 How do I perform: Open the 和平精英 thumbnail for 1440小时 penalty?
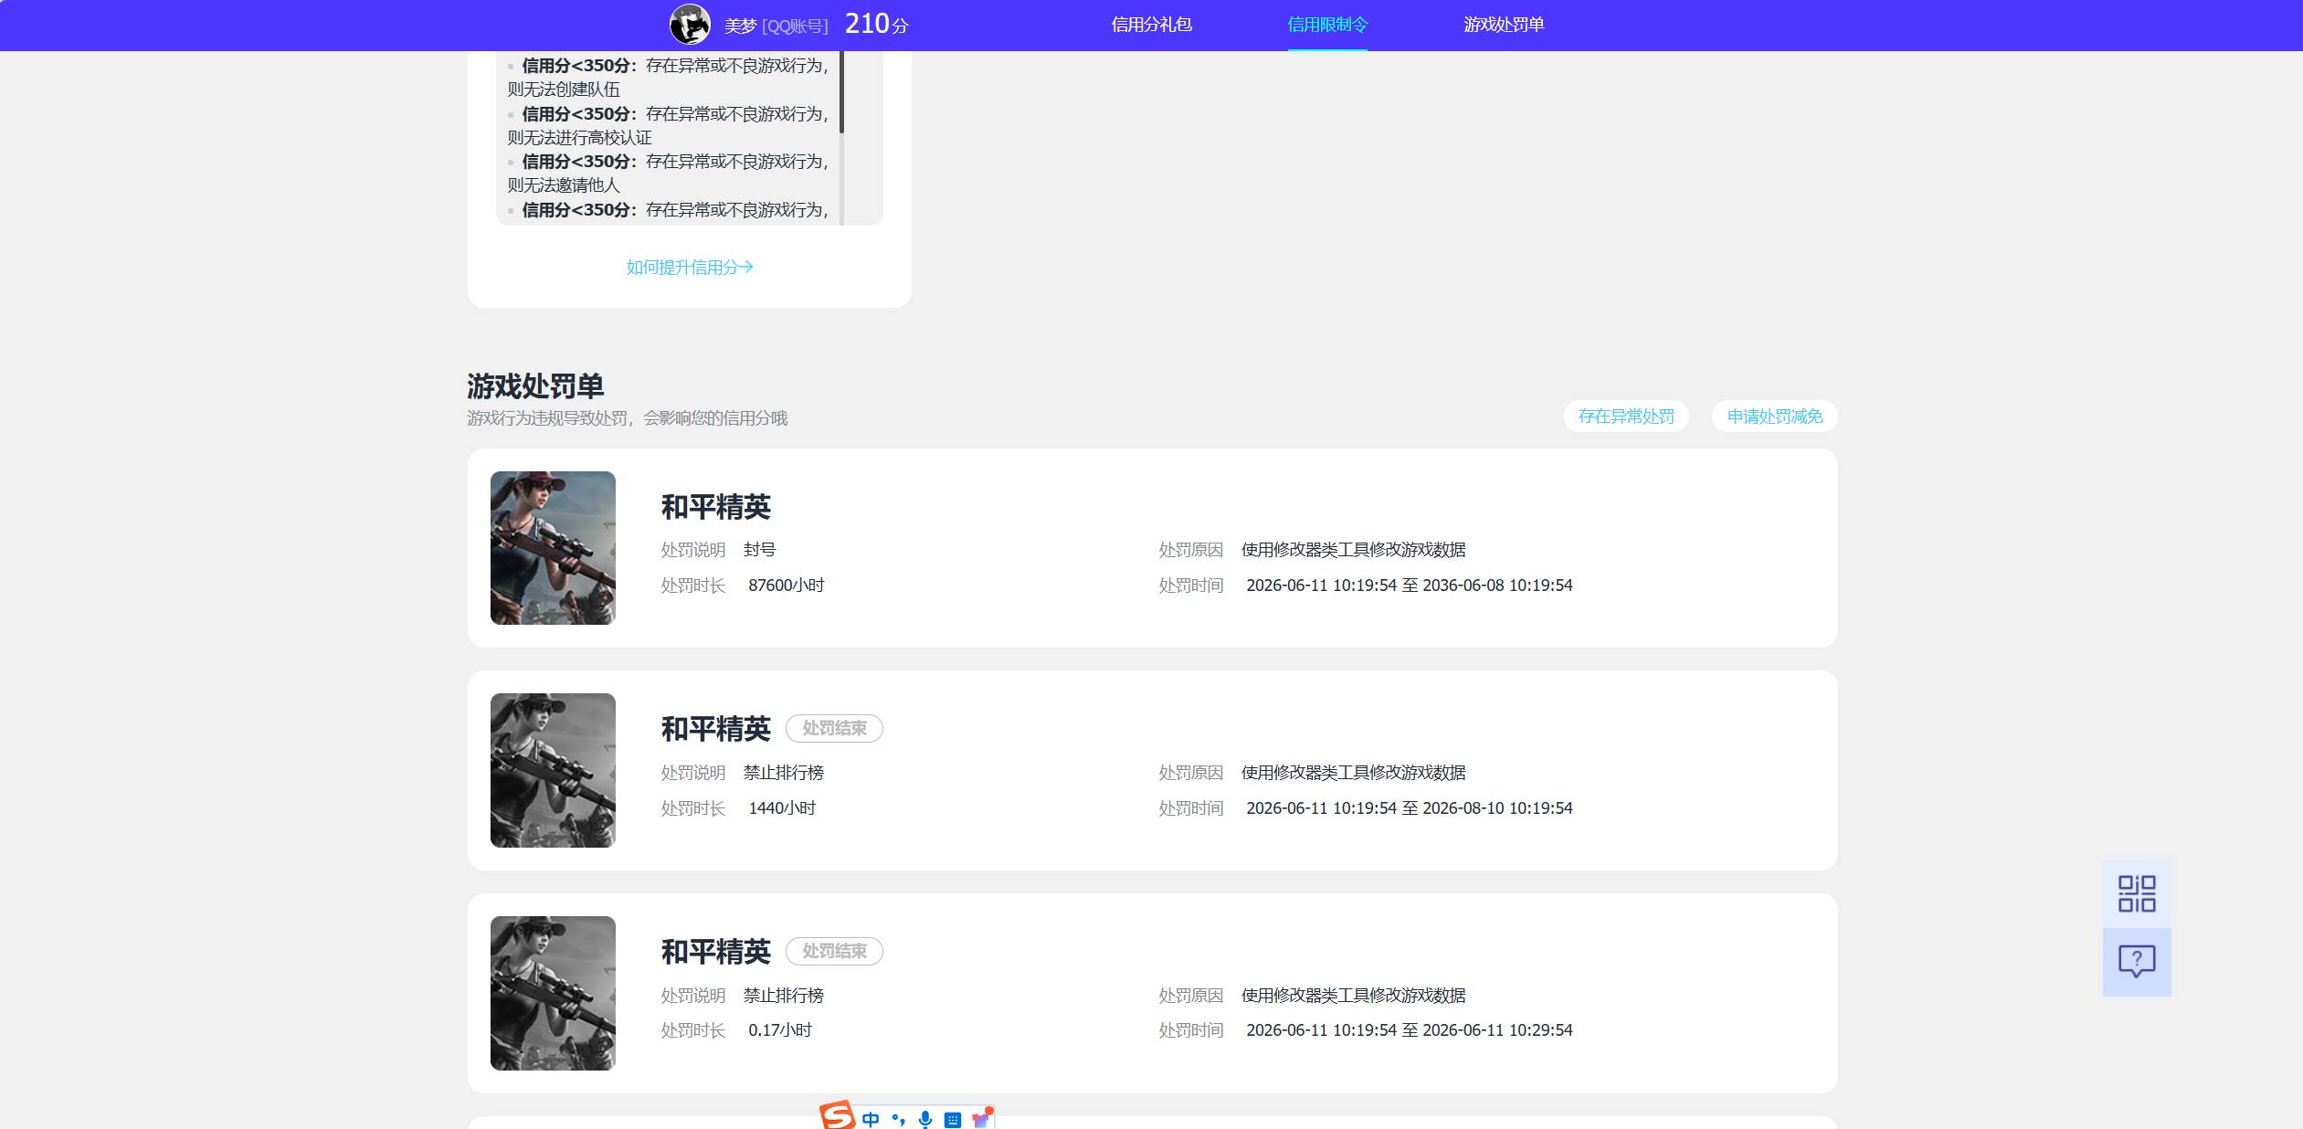553,770
